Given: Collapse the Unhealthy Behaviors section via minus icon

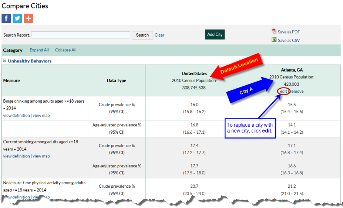Looking at the screenshot, I should (x=5, y=61).
